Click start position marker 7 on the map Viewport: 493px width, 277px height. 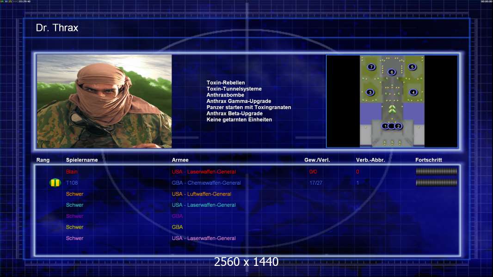371,67
